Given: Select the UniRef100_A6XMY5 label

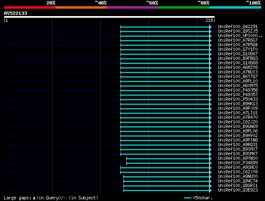Looking at the screenshot, I should tap(238, 86).
